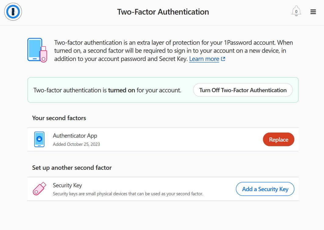Click the Your second factors heading

(x=59, y=118)
